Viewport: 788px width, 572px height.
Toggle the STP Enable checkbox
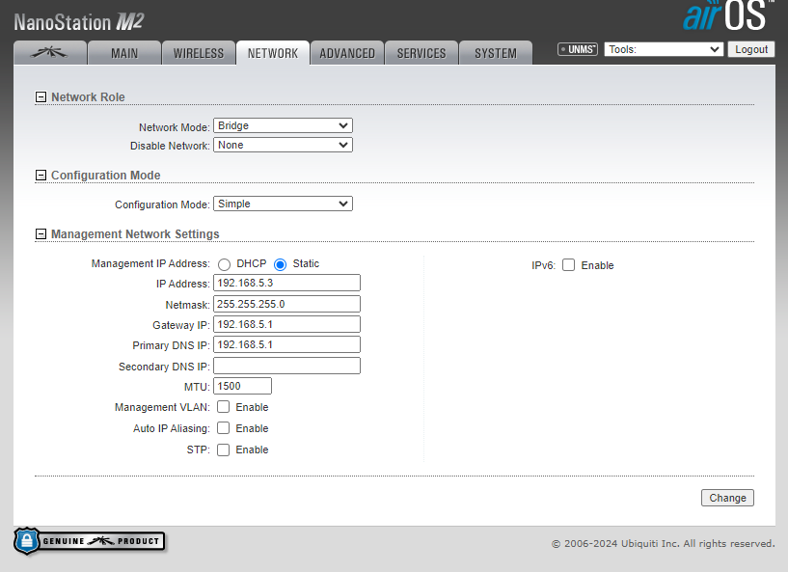click(224, 449)
